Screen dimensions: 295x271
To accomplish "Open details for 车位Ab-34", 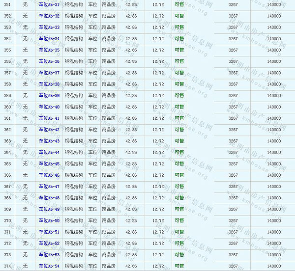I will [49, 39].
